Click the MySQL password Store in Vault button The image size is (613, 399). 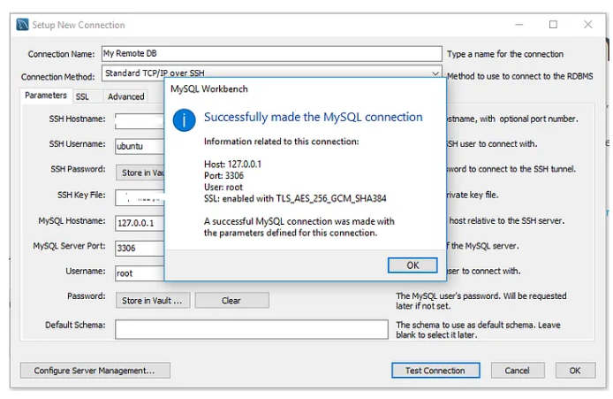152,301
